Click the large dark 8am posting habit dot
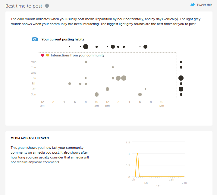 click(x=86, y=46)
